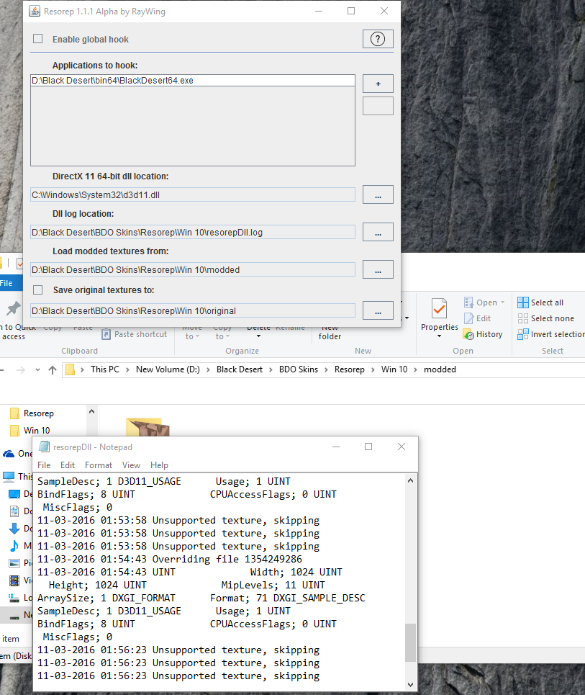The image size is (585, 695).
Task: Tick the Save original textures checkbox
Action: click(38, 290)
